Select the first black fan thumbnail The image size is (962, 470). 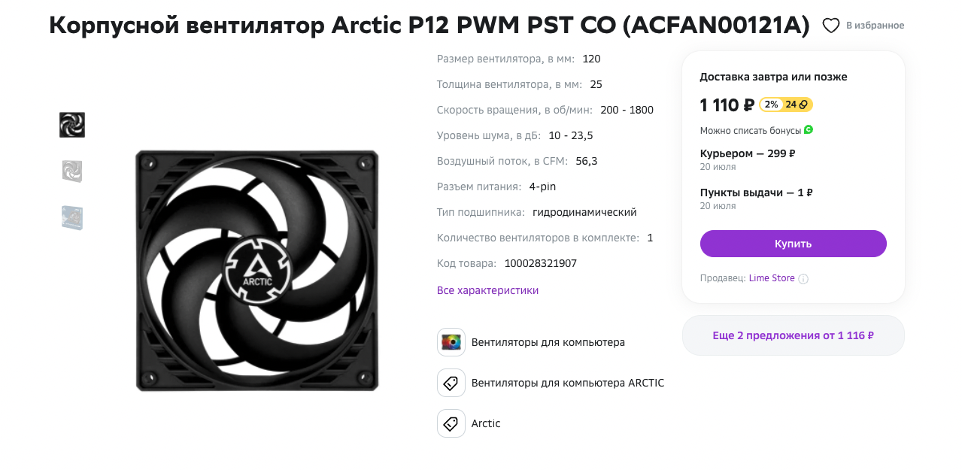click(x=72, y=125)
